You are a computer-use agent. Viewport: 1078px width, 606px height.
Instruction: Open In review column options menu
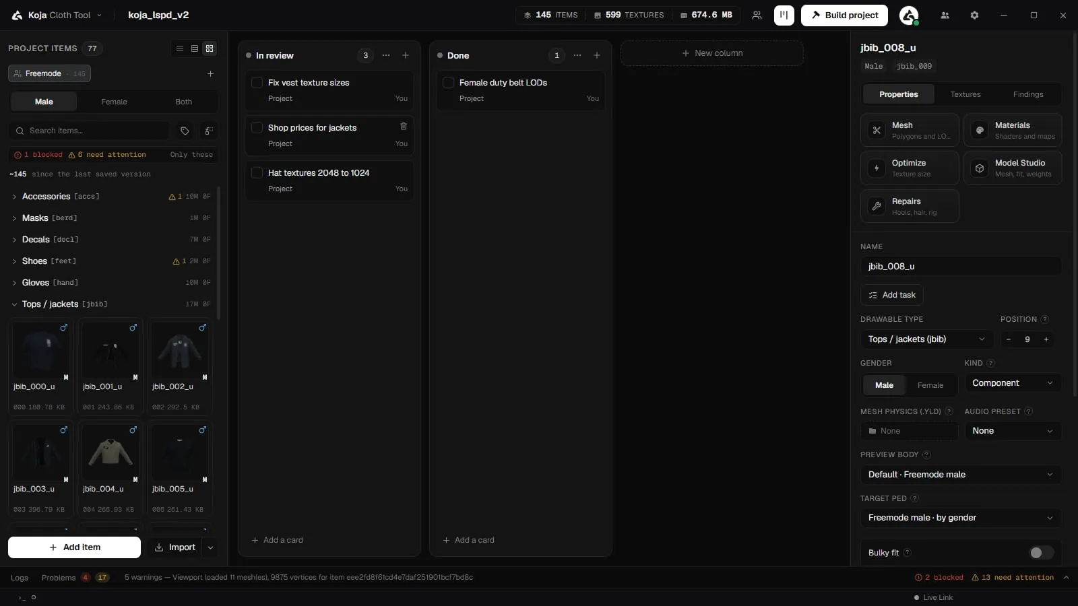[x=386, y=55]
